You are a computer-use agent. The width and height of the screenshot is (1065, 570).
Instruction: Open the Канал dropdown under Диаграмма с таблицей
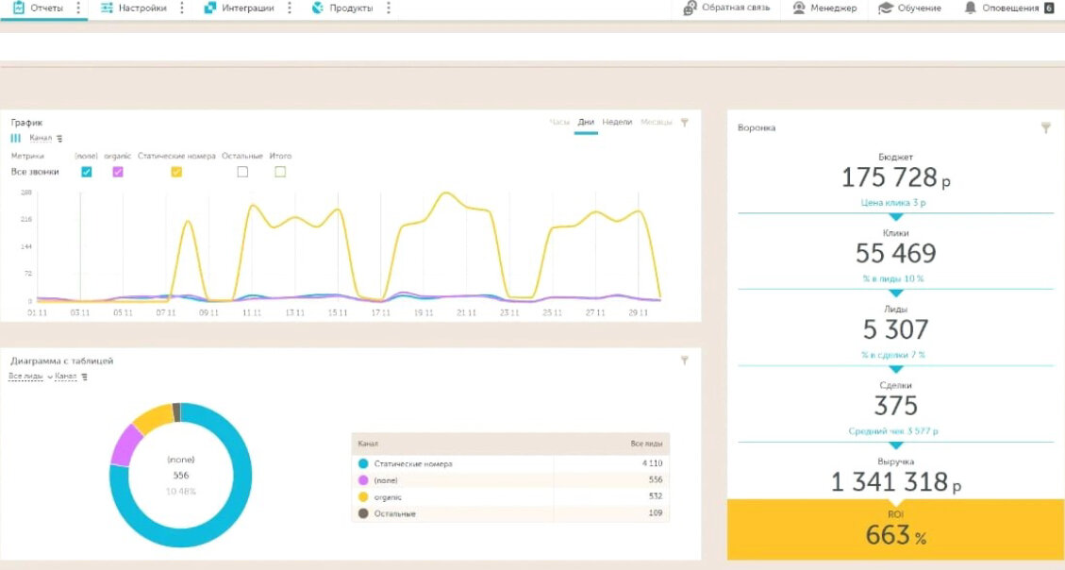(66, 377)
